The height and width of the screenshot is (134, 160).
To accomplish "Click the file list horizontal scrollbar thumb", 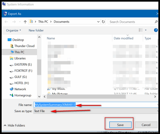I will (x=86, y=96).
